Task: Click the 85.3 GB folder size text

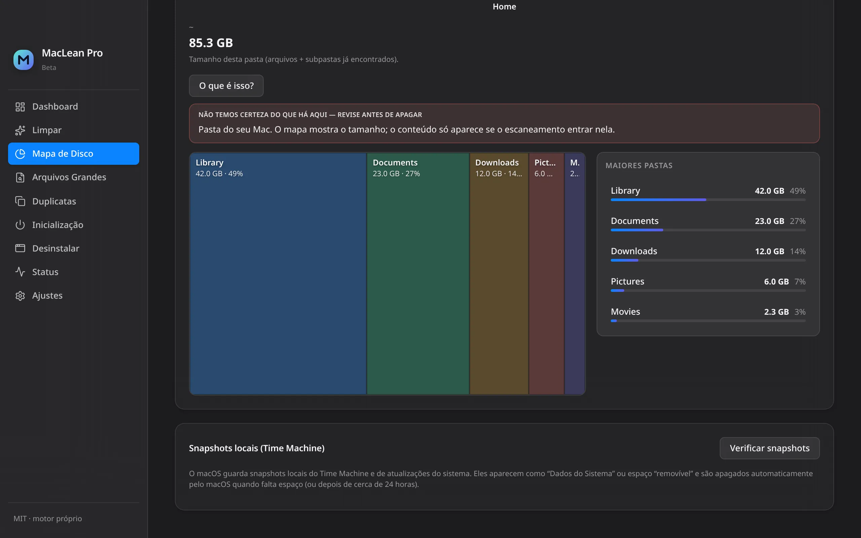Action: coord(211,43)
